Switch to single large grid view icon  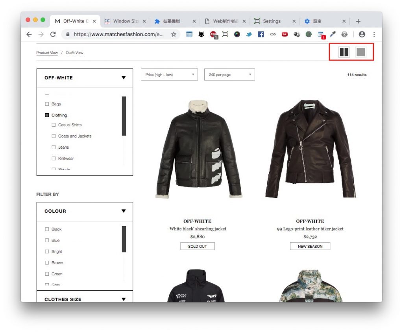coord(360,52)
